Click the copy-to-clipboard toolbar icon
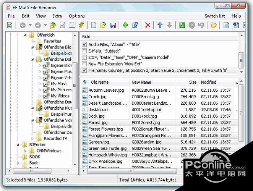 [x=236, y=25]
